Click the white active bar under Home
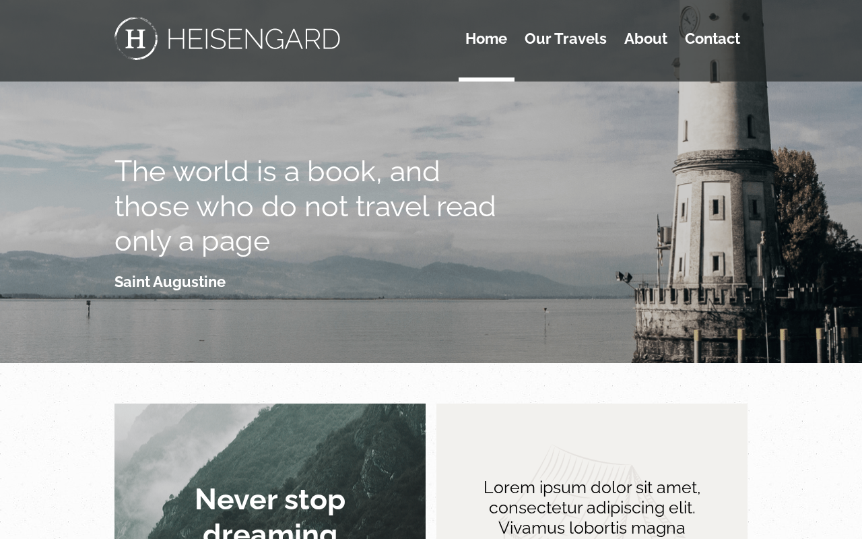The image size is (862, 539). pos(486,80)
